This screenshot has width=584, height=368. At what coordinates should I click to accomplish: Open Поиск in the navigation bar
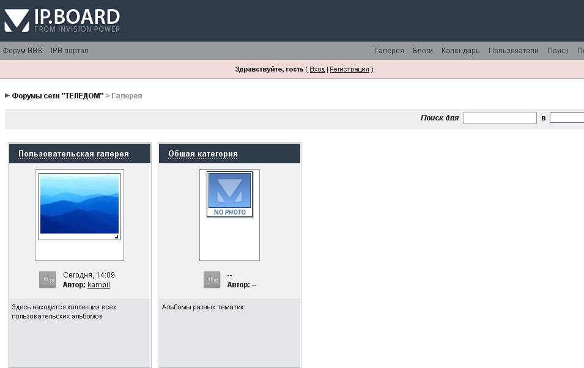tap(558, 51)
